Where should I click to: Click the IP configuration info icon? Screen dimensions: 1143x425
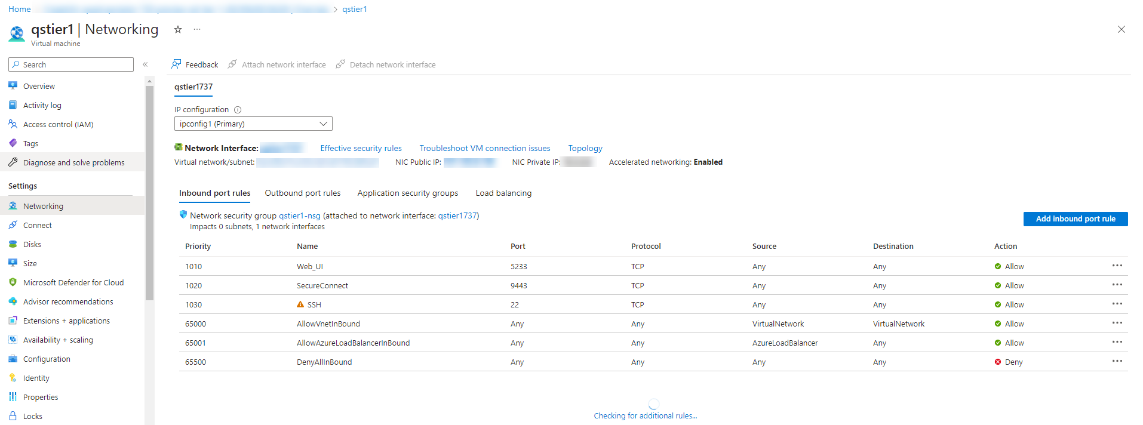coord(238,110)
